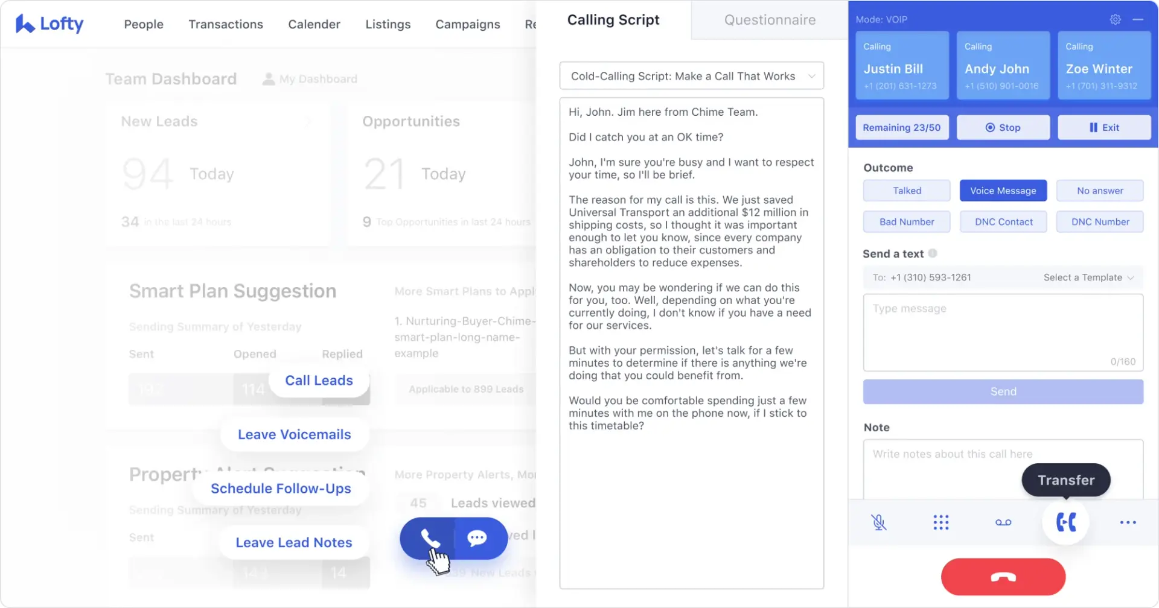The width and height of the screenshot is (1159, 608).
Task: Switch to the Questionnaire tab
Action: (x=770, y=20)
